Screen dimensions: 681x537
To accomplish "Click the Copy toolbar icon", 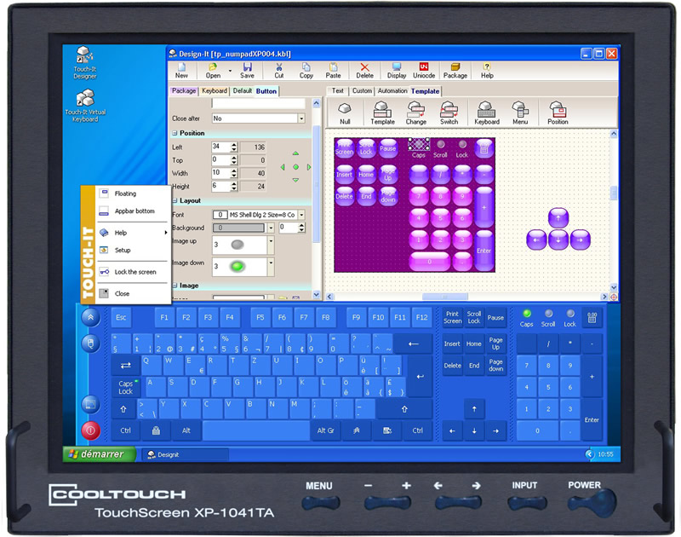I will 306,71.
